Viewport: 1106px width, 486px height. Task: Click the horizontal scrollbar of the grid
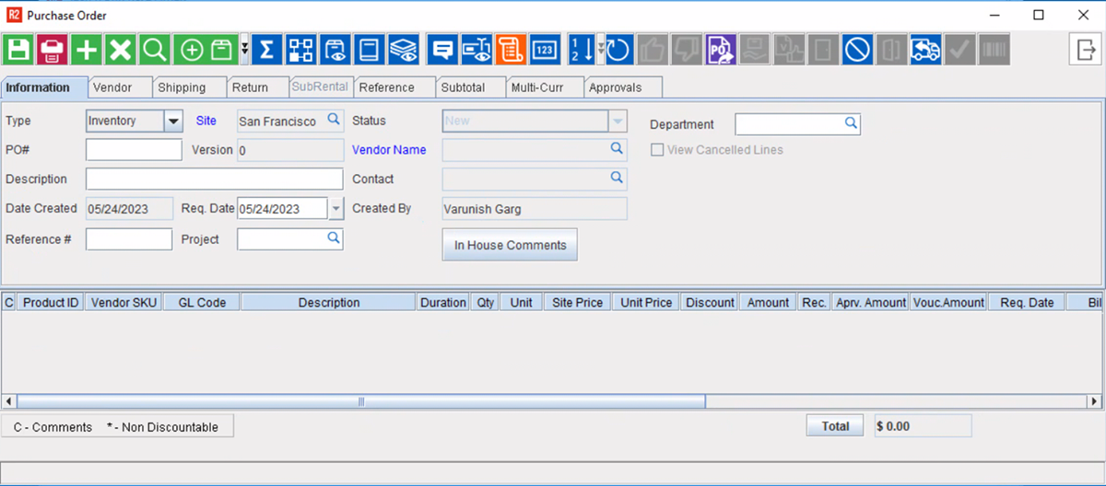pos(361,401)
